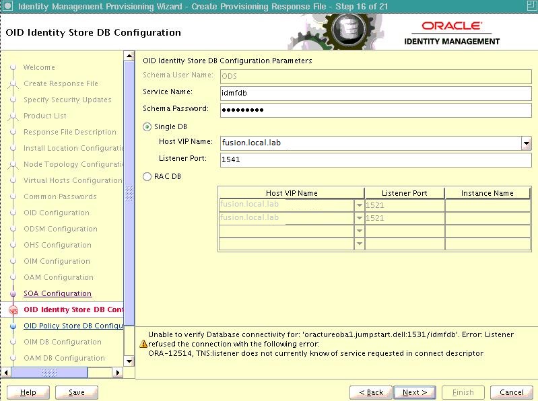Select the Virtual Hosts Configuration step
The width and height of the screenshot is (538, 401).
73,180
